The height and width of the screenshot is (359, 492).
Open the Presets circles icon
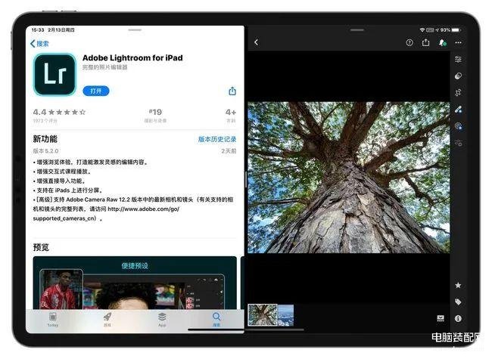point(458,76)
